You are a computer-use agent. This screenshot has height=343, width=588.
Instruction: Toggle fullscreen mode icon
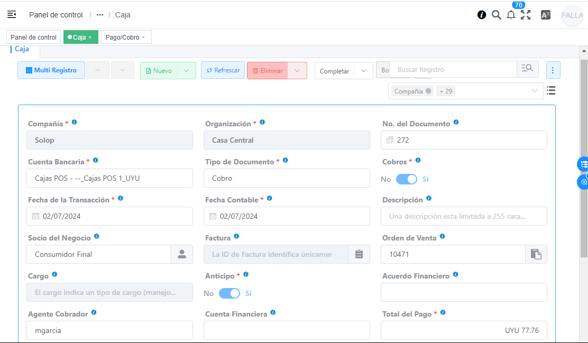(x=526, y=15)
